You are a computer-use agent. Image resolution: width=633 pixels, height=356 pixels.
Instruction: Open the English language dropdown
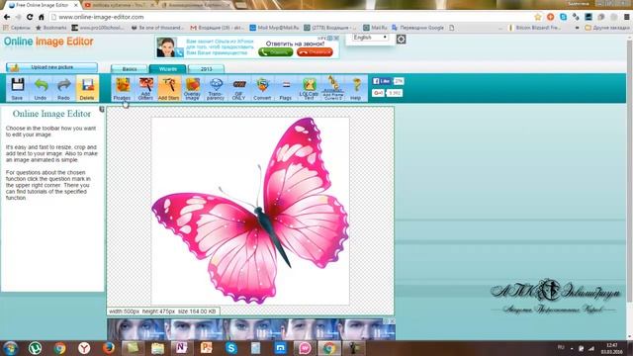pyautogui.click(x=370, y=38)
